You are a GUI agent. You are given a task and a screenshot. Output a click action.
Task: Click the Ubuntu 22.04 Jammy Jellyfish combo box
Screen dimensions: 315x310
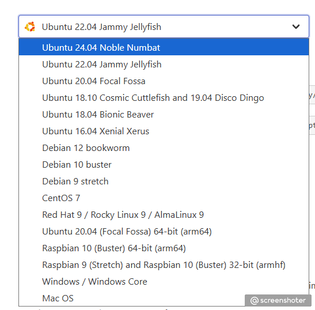click(x=164, y=27)
